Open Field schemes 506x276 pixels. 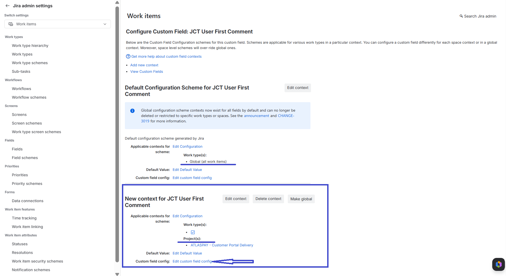point(25,158)
